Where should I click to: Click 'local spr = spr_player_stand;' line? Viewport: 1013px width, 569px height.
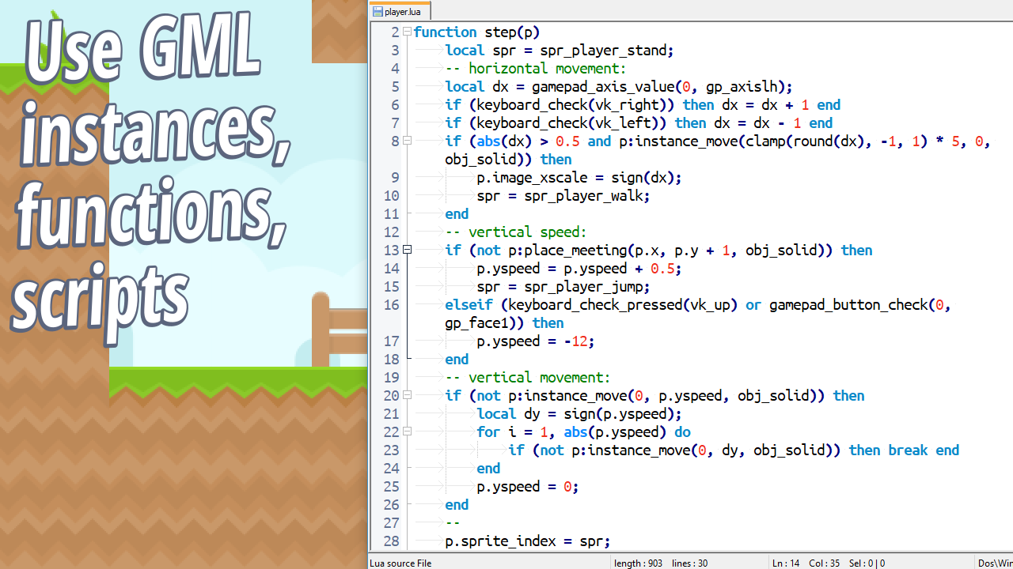560,51
